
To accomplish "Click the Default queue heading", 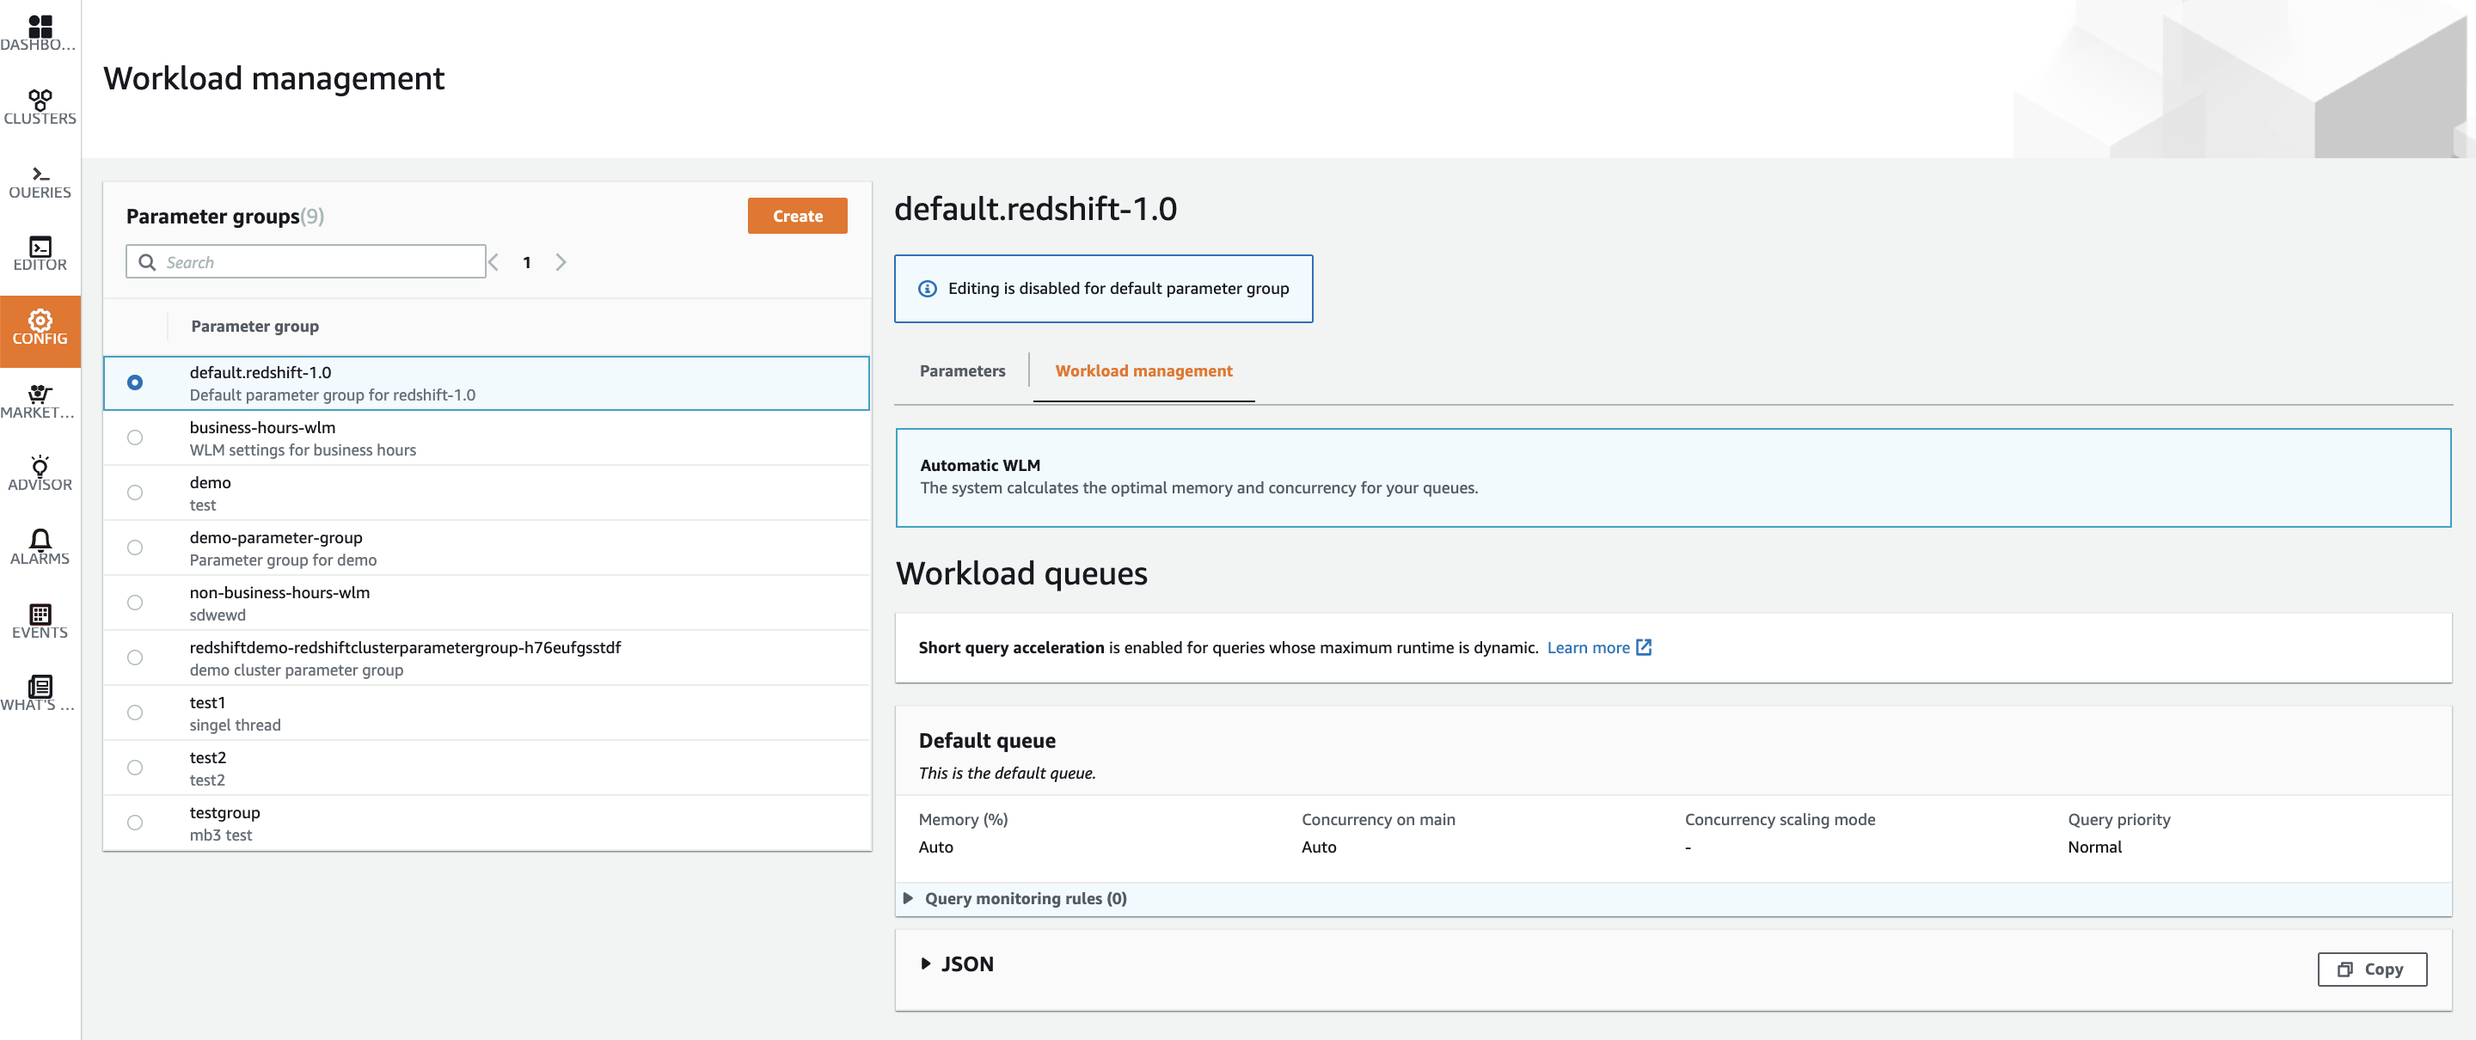I will (987, 740).
